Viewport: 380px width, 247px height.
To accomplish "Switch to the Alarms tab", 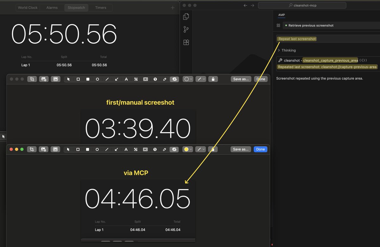I will click(52, 7).
